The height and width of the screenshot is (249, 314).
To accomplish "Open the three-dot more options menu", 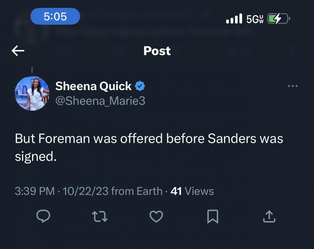I will pyautogui.click(x=293, y=86).
